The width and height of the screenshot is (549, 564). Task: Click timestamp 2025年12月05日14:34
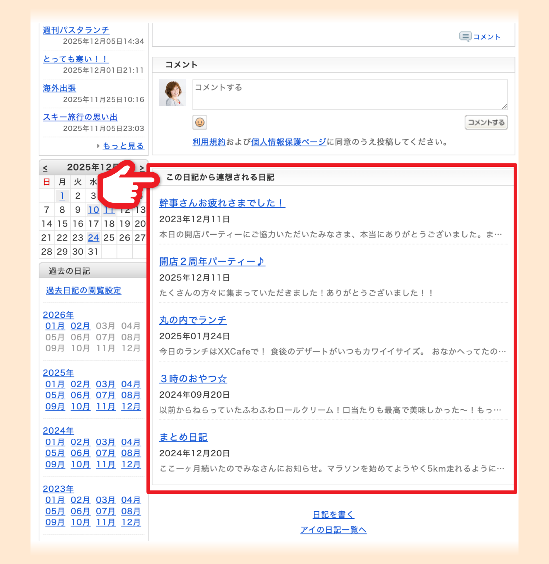point(103,41)
